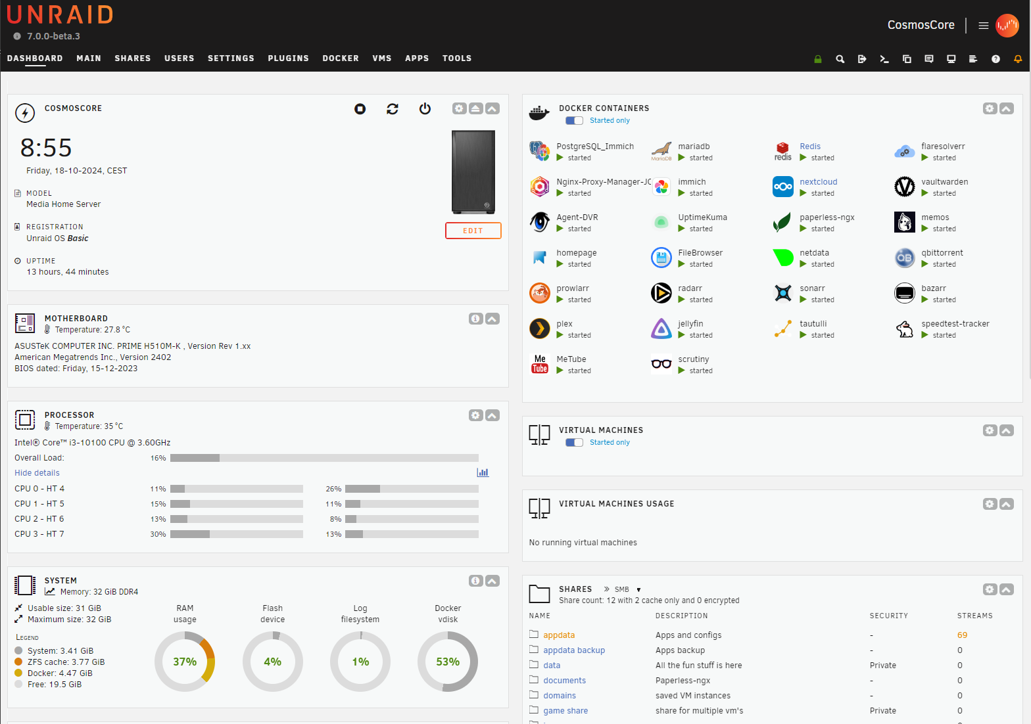Click the jellyfin container icon
Screen dimensions: 1031x724
661,328
